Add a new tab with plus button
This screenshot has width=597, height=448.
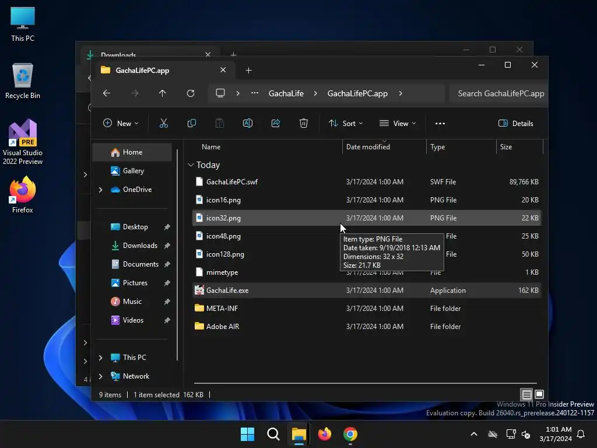click(248, 71)
